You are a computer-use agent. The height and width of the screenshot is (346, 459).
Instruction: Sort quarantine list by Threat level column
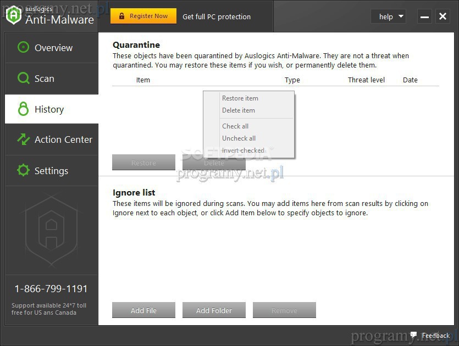[x=366, y=80]
